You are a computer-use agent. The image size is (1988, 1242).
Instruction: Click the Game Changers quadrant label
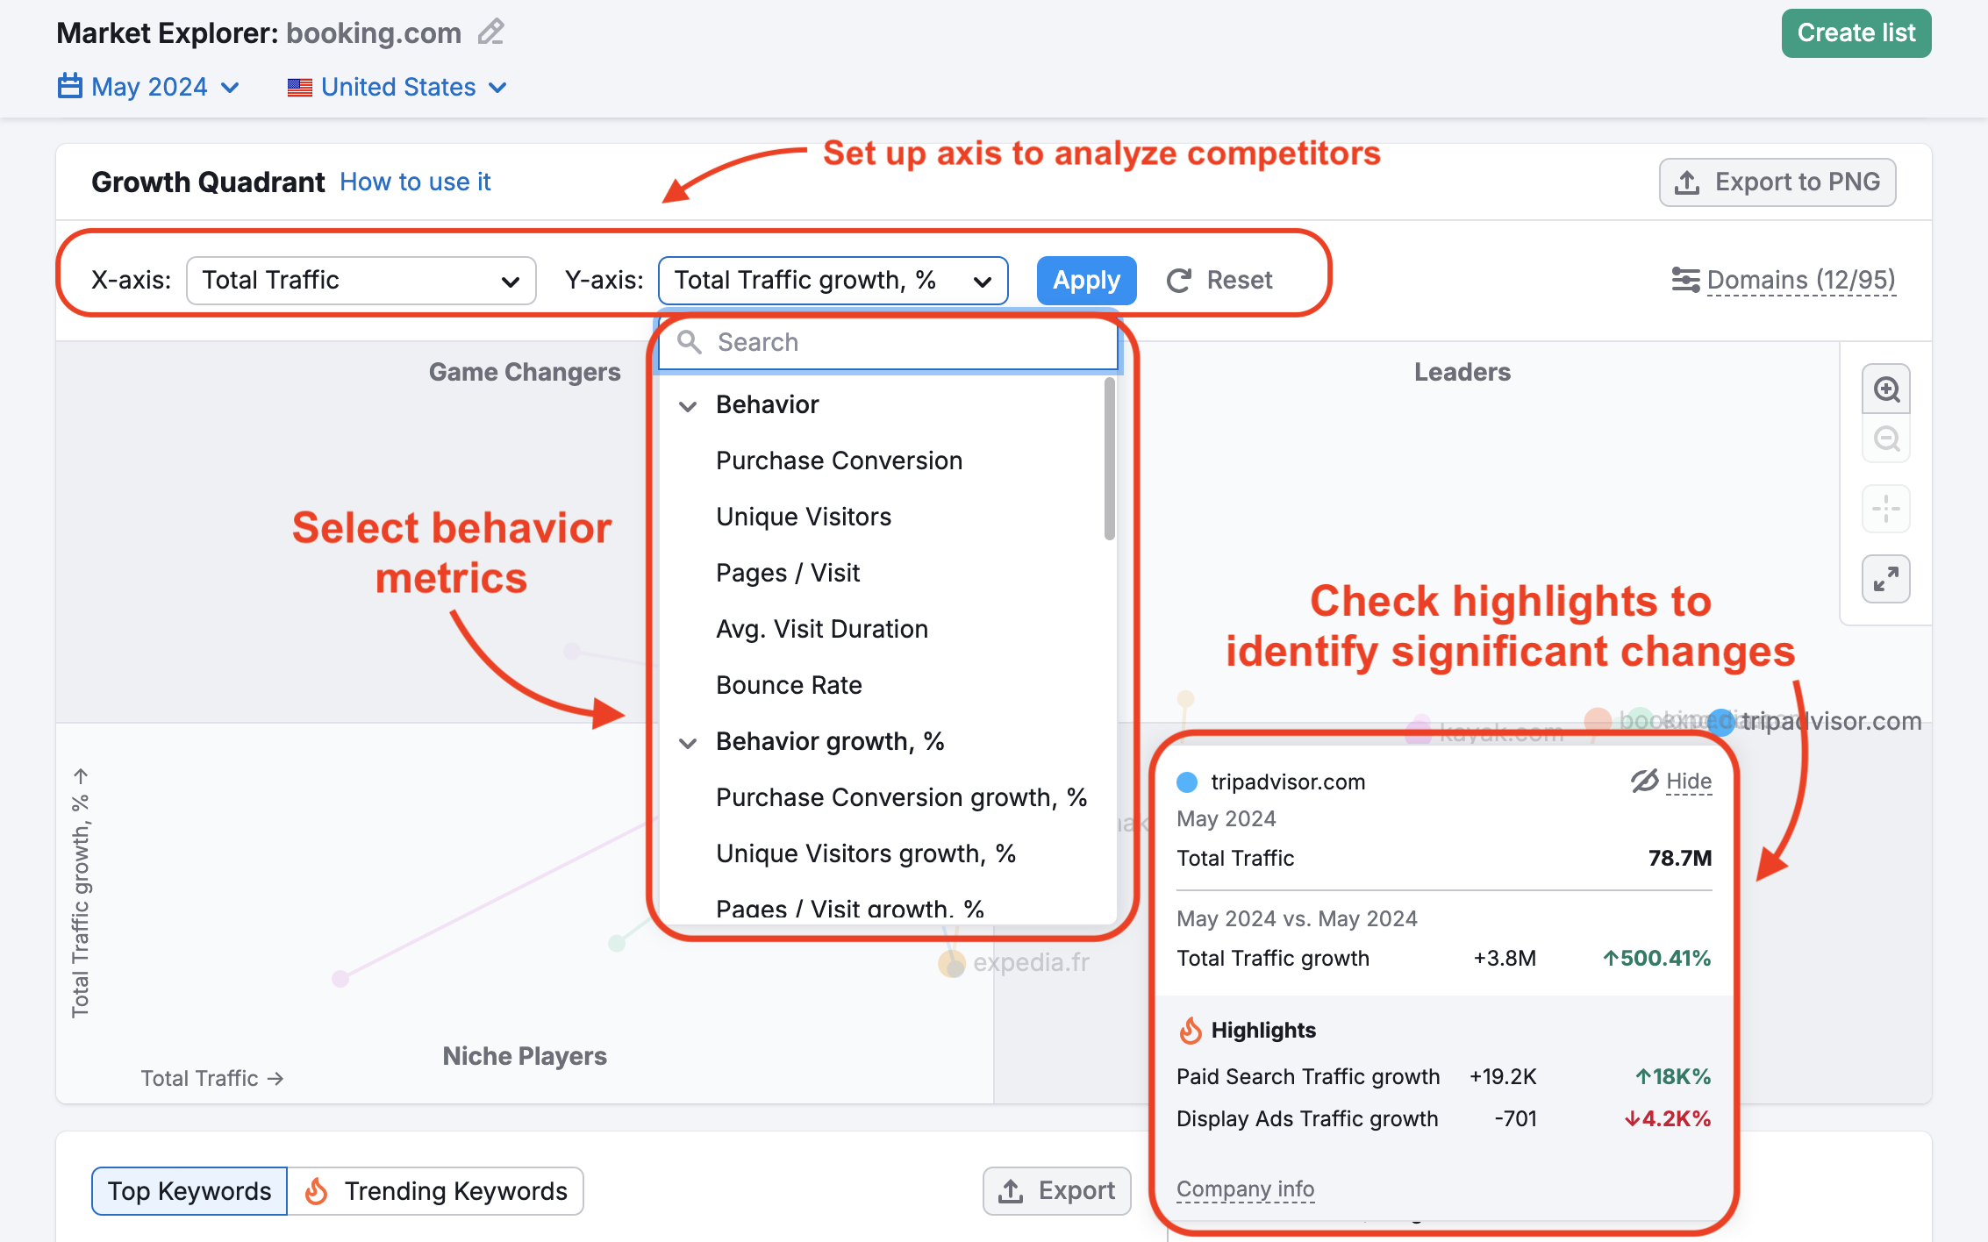coord(525,372)
